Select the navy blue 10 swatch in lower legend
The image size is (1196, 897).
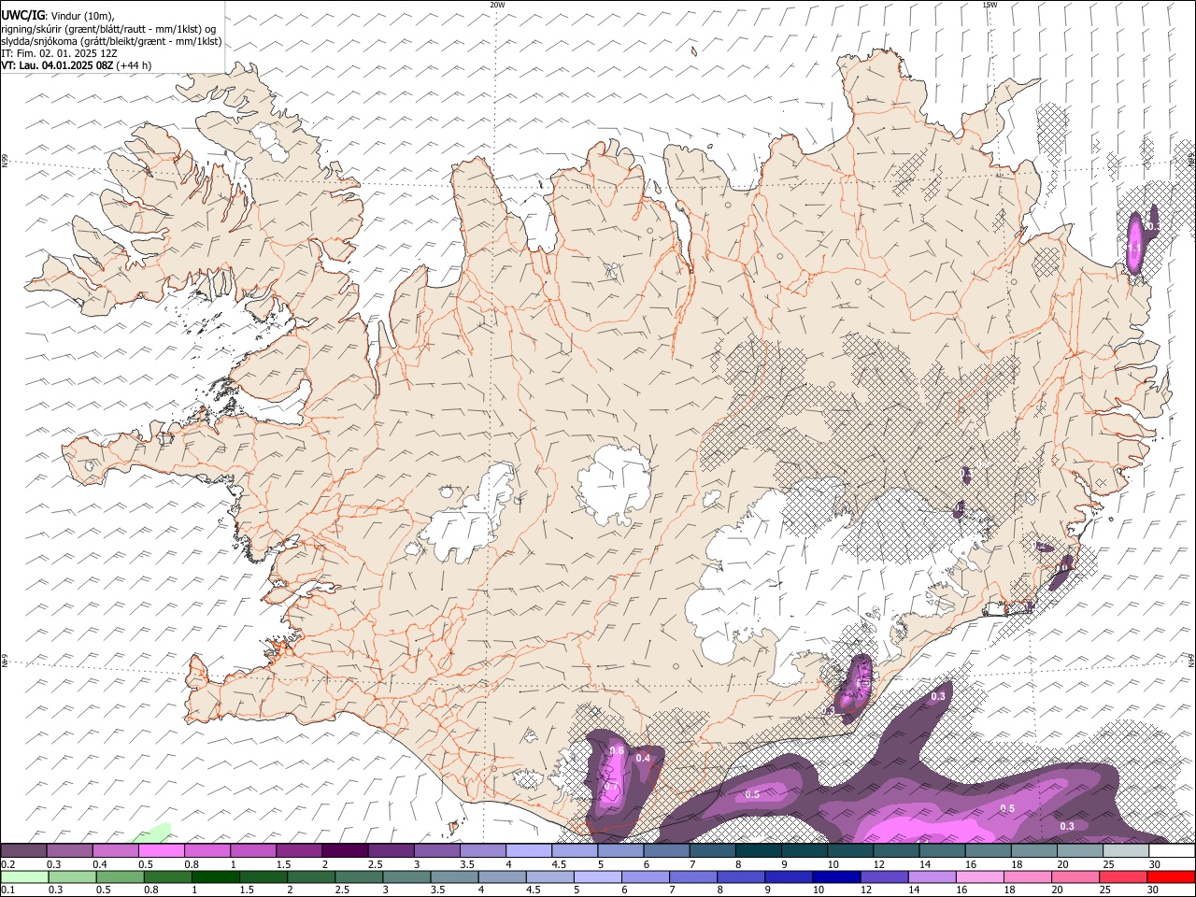[x=834, y=876]
